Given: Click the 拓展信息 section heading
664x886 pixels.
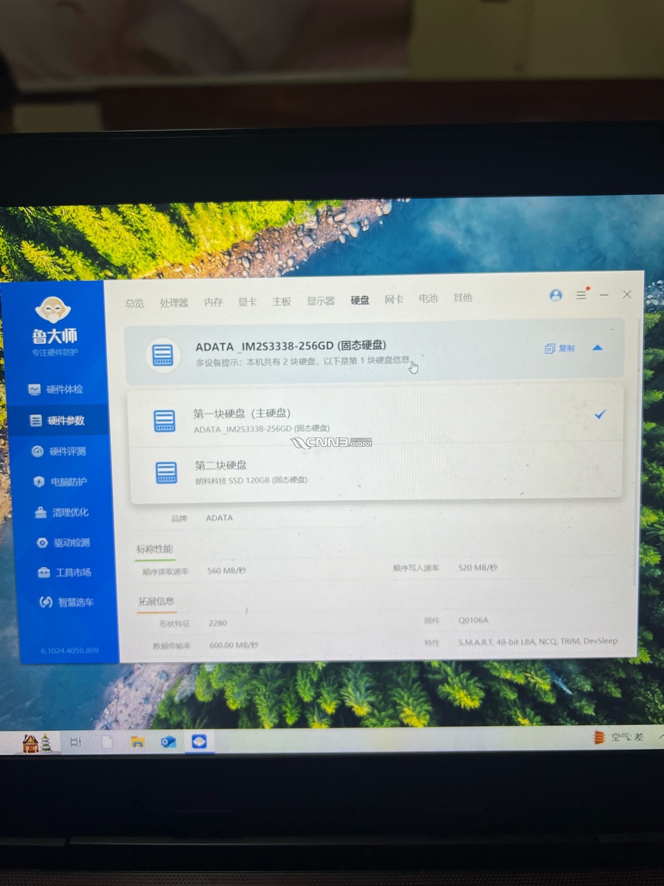Looking at the screenshot, I should click(x=156, y=601).
